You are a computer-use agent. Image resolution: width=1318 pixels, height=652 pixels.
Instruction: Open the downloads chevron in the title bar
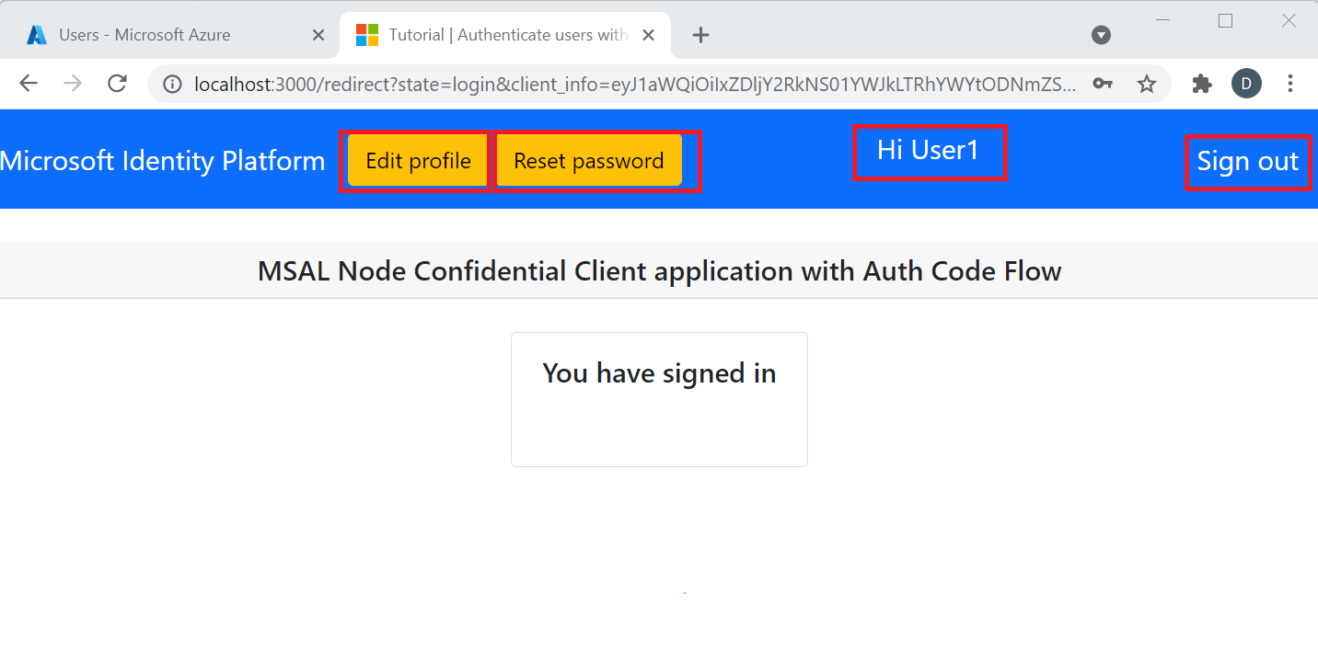[x=1101, y=34]
